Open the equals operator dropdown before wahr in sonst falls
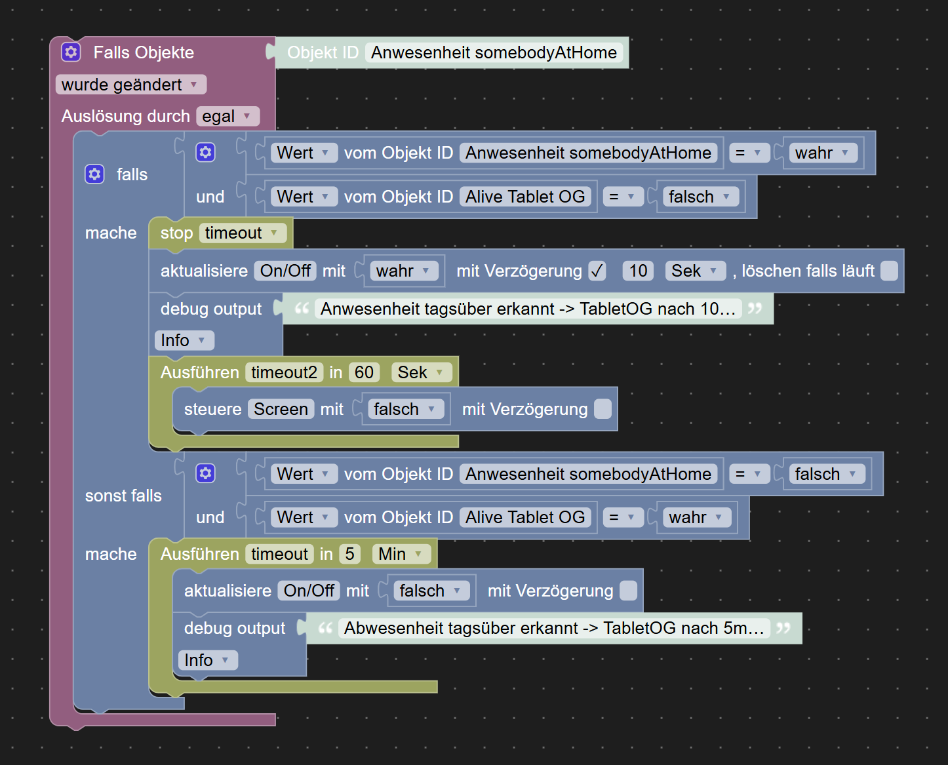 [x=623, y=517]
